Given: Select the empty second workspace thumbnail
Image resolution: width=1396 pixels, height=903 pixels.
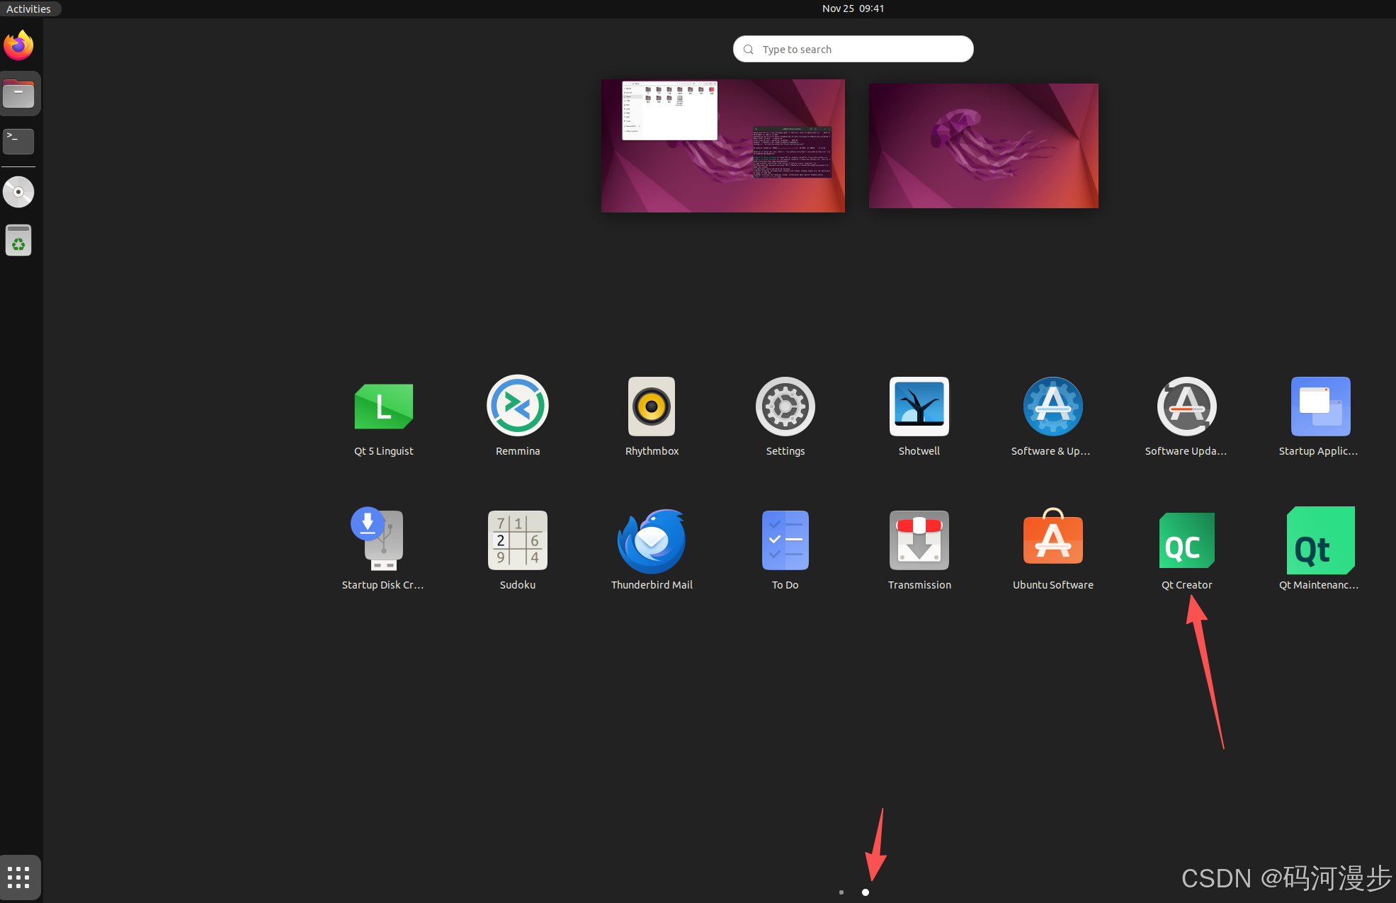Looking at the screenshot, I should point(983,146).
